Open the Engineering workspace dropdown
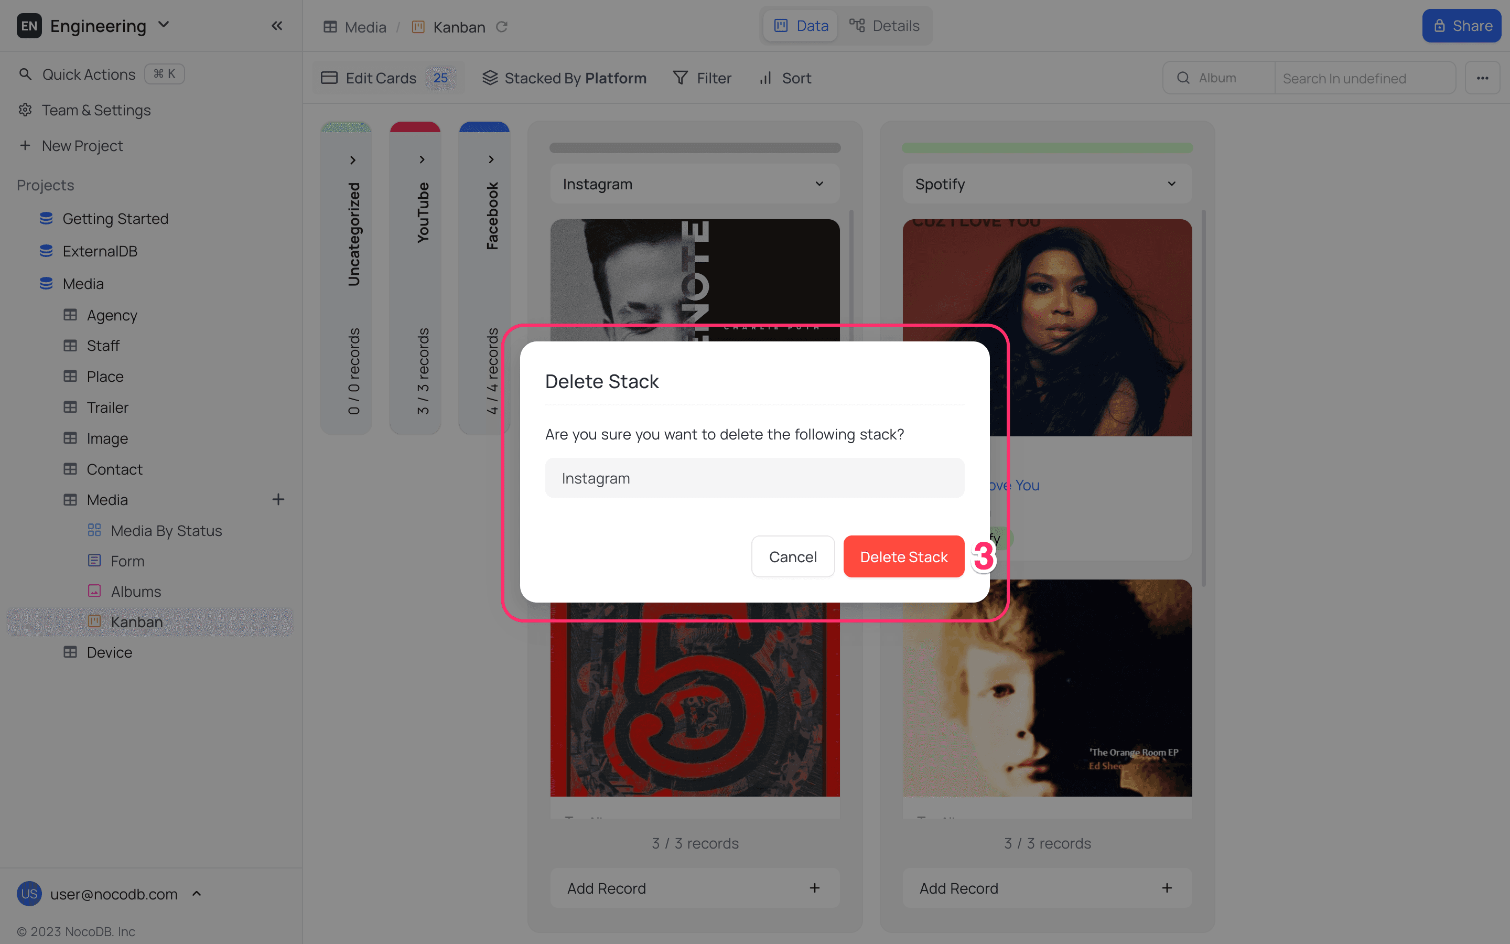This screenshot has width=1510, height=944. click(x=164, y=25)
